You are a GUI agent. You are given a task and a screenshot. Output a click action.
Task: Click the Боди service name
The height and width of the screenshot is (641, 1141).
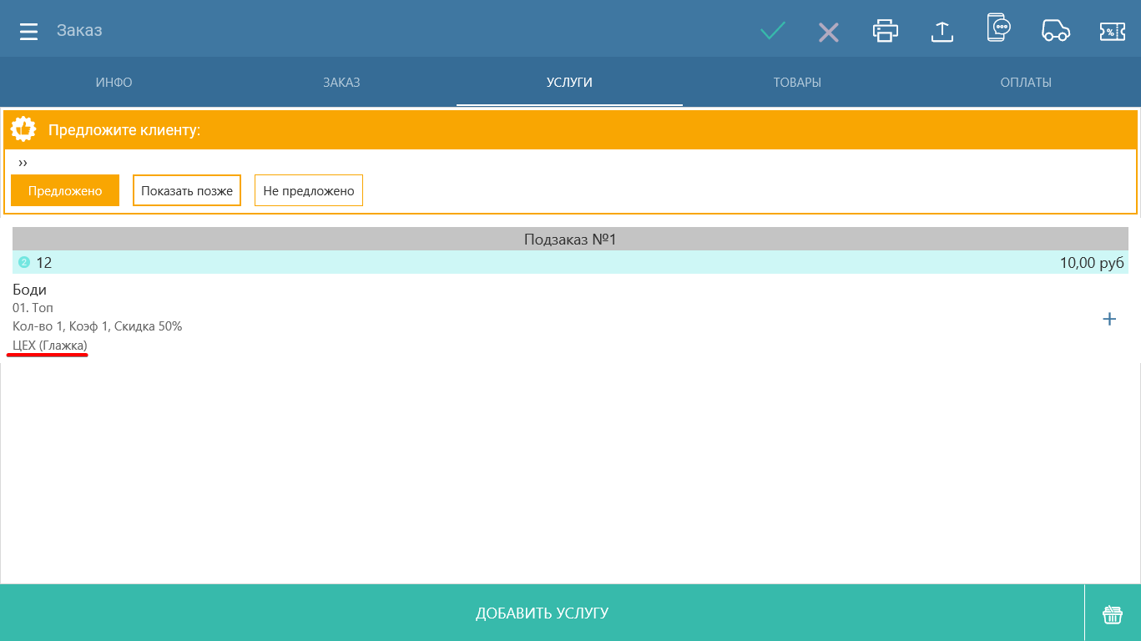29,290
